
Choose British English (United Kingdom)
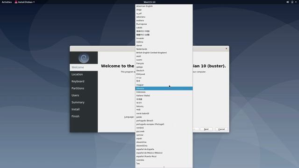point(164,53)
